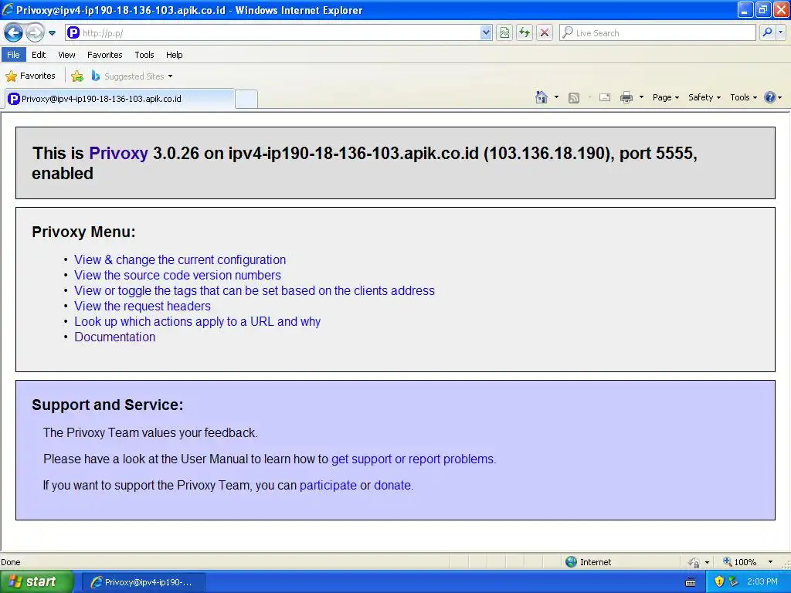Click the zoom level 100% button

click(x=739, y=562)
